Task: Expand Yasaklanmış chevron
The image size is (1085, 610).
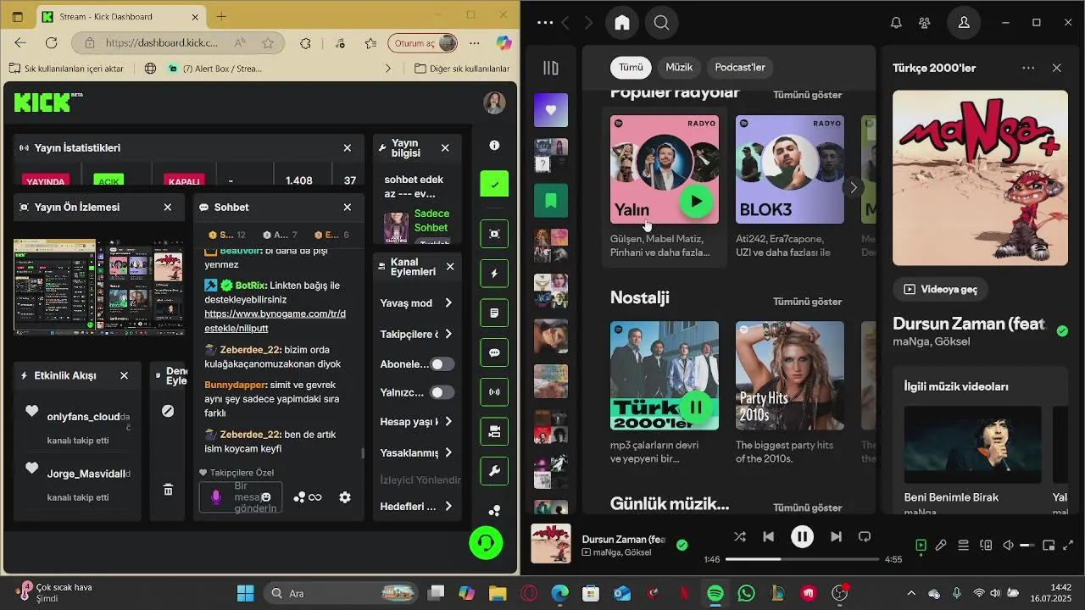Action: pyautogui.click(x=448, y=452)
